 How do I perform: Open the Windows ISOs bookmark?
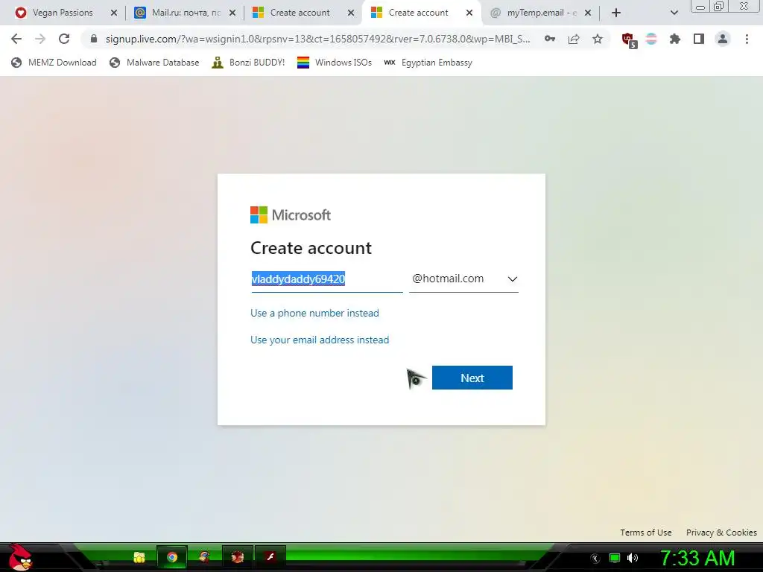click(335, 63)
